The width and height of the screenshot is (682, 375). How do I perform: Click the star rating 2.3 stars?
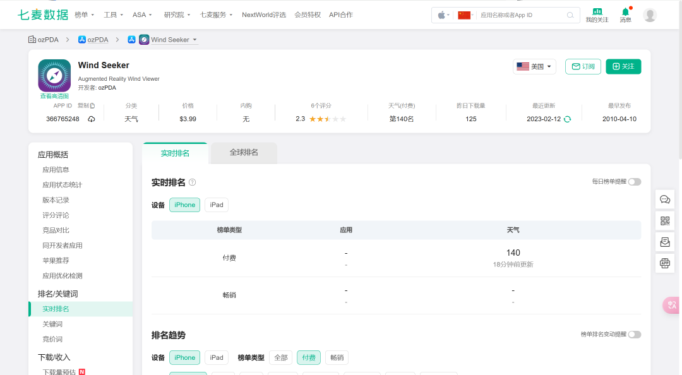pyautogui.click(x=328, y=119)
